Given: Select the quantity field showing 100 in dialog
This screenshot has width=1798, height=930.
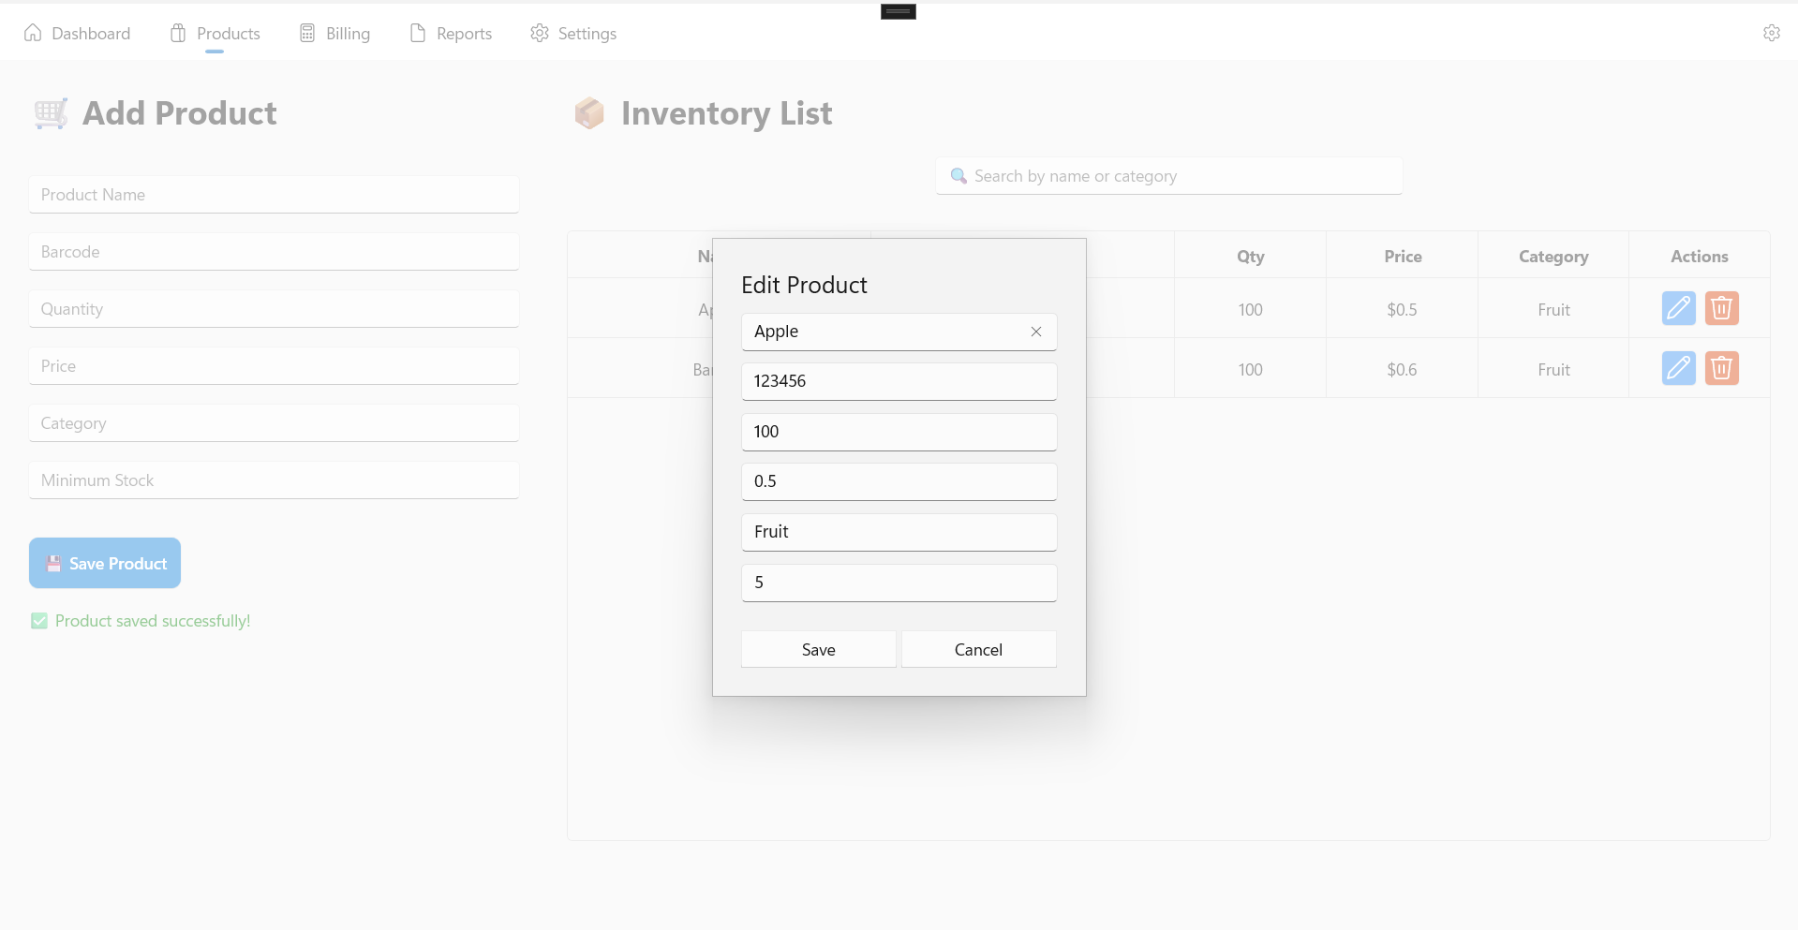Looking at the screenshot, I should (899, 432).
